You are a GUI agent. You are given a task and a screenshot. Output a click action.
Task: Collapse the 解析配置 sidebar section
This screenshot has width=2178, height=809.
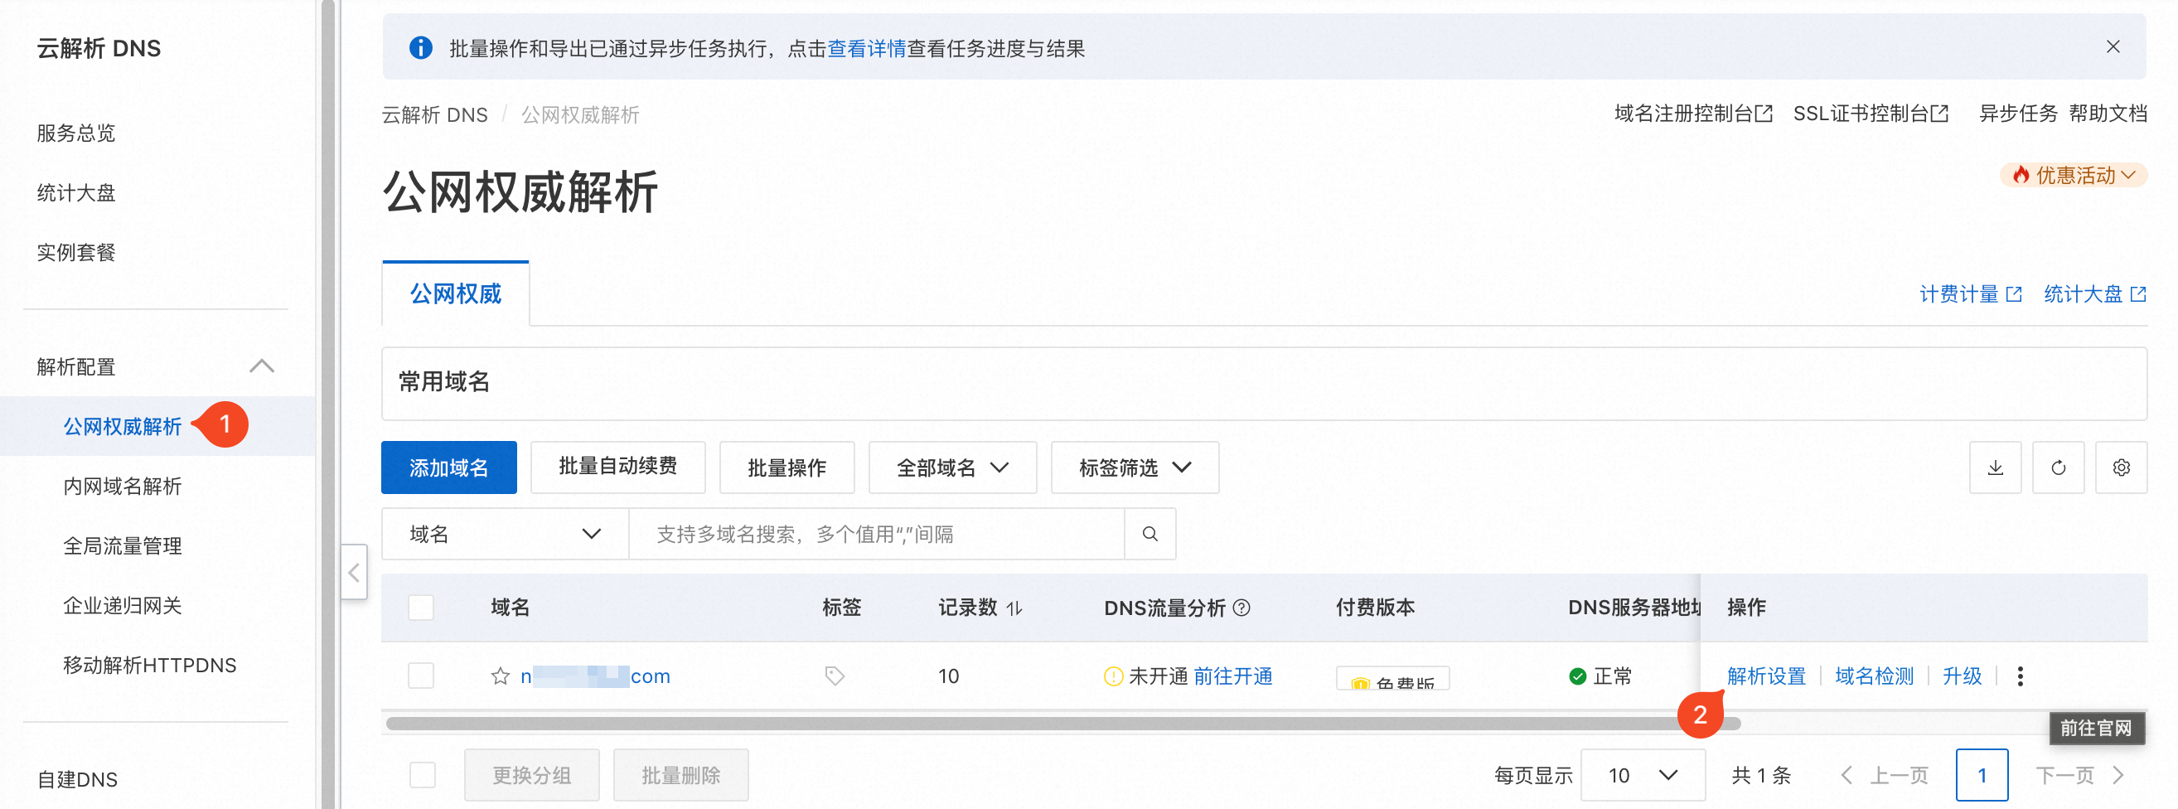(x=262, y=366)
